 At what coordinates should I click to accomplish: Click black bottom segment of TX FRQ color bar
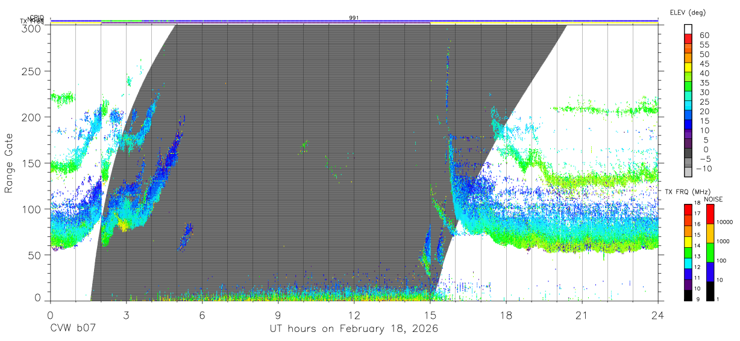688,295
